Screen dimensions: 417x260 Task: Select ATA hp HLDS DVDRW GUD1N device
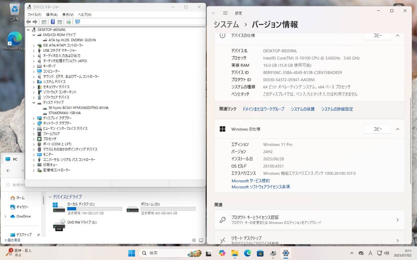pos(72,40)
